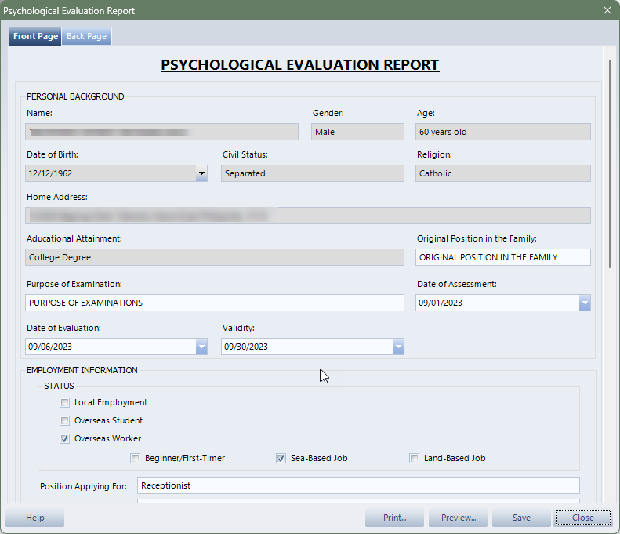
Task: Enable the Land-Based Job checkbox
Action: tap(414, 459)
